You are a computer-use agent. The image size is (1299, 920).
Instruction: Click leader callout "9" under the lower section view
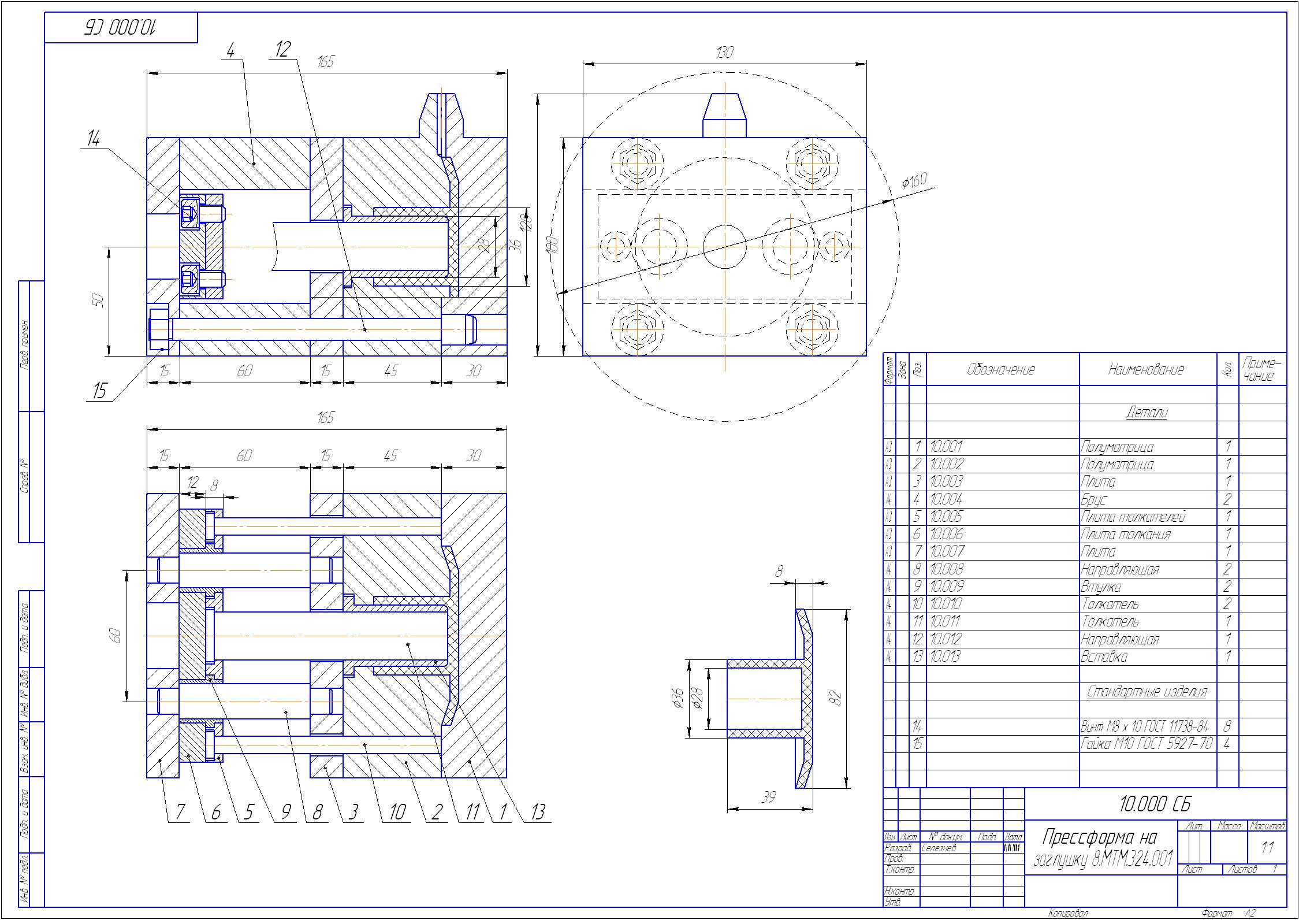pyautogui.click(x=285, y=813)
